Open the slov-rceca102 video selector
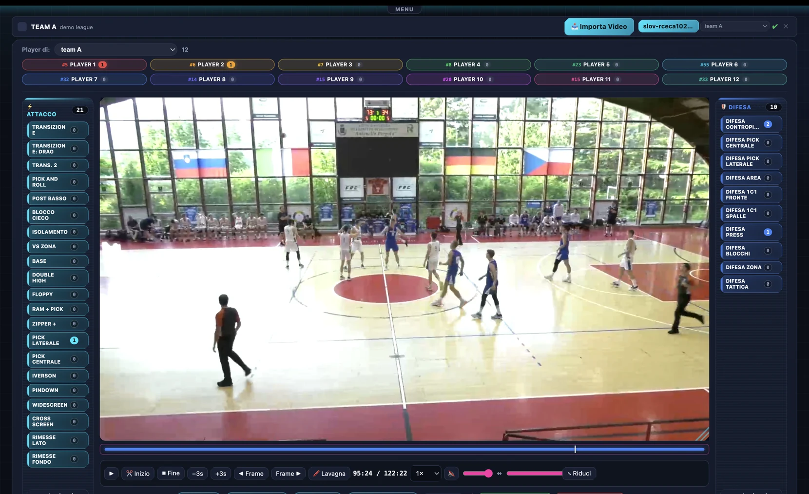809x494 pixels. pos(668,26)
